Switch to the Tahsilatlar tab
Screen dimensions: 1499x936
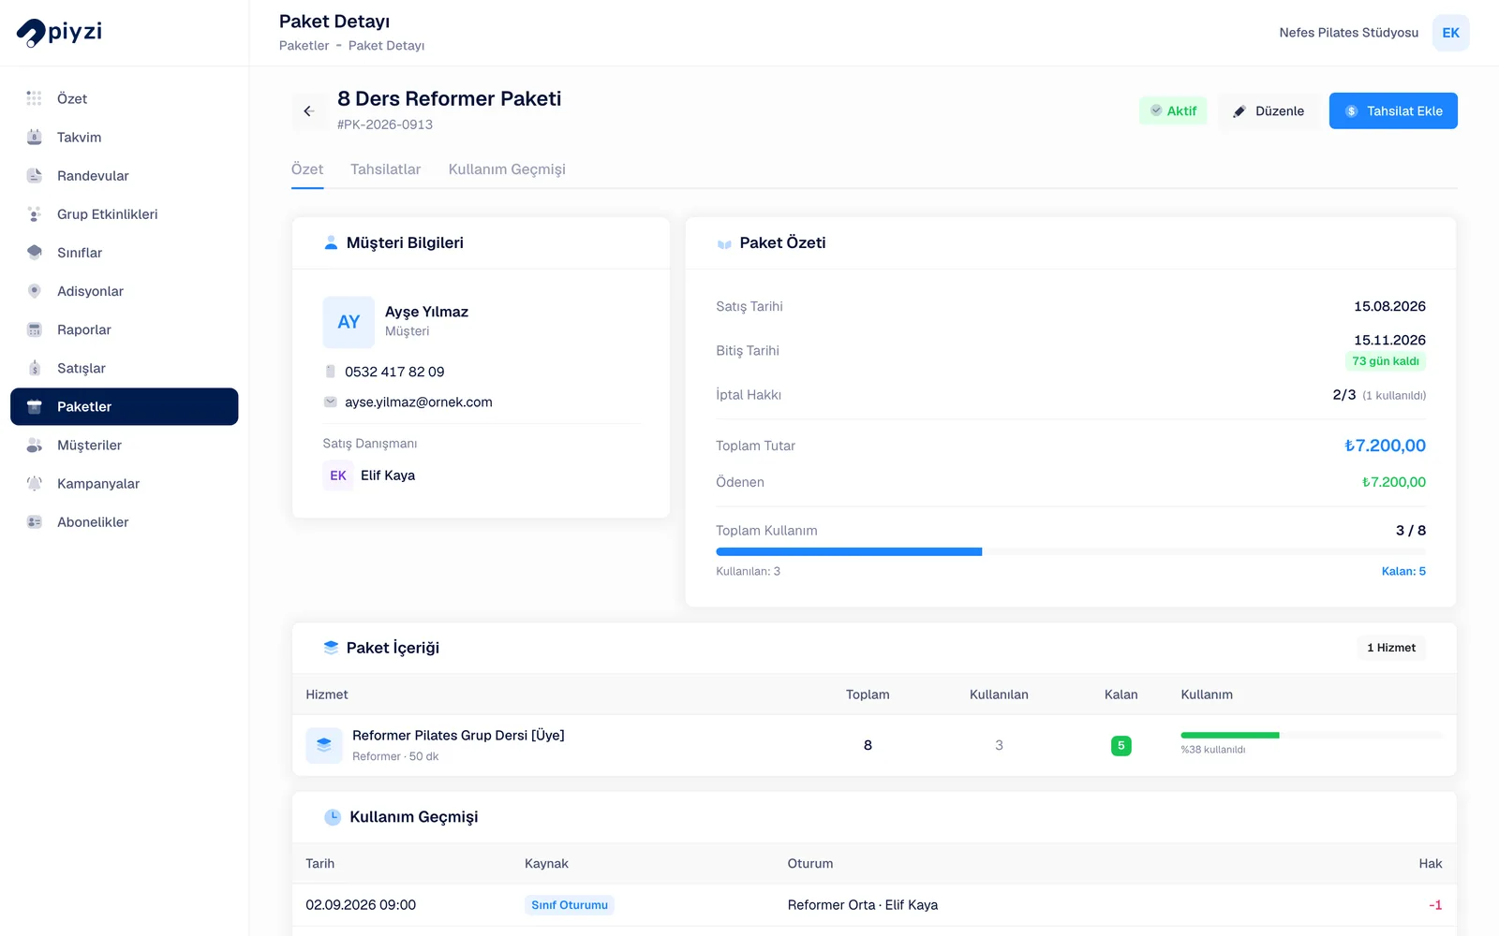point(385,169)
